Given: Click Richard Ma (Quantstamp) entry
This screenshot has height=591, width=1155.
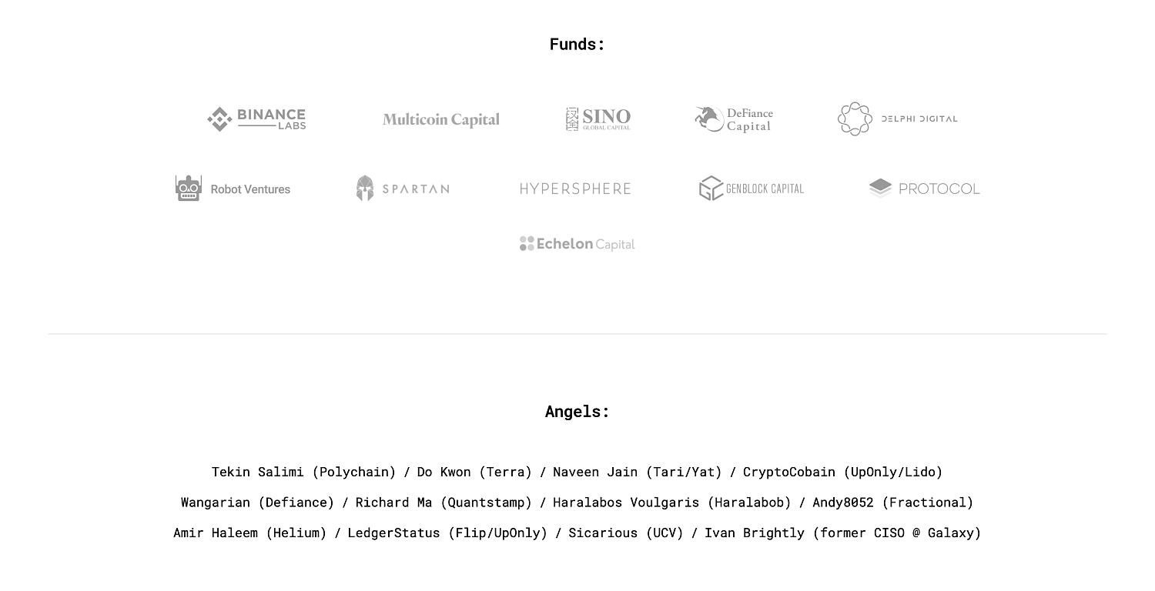Looking at the screenshot, I should click(444, 503).
